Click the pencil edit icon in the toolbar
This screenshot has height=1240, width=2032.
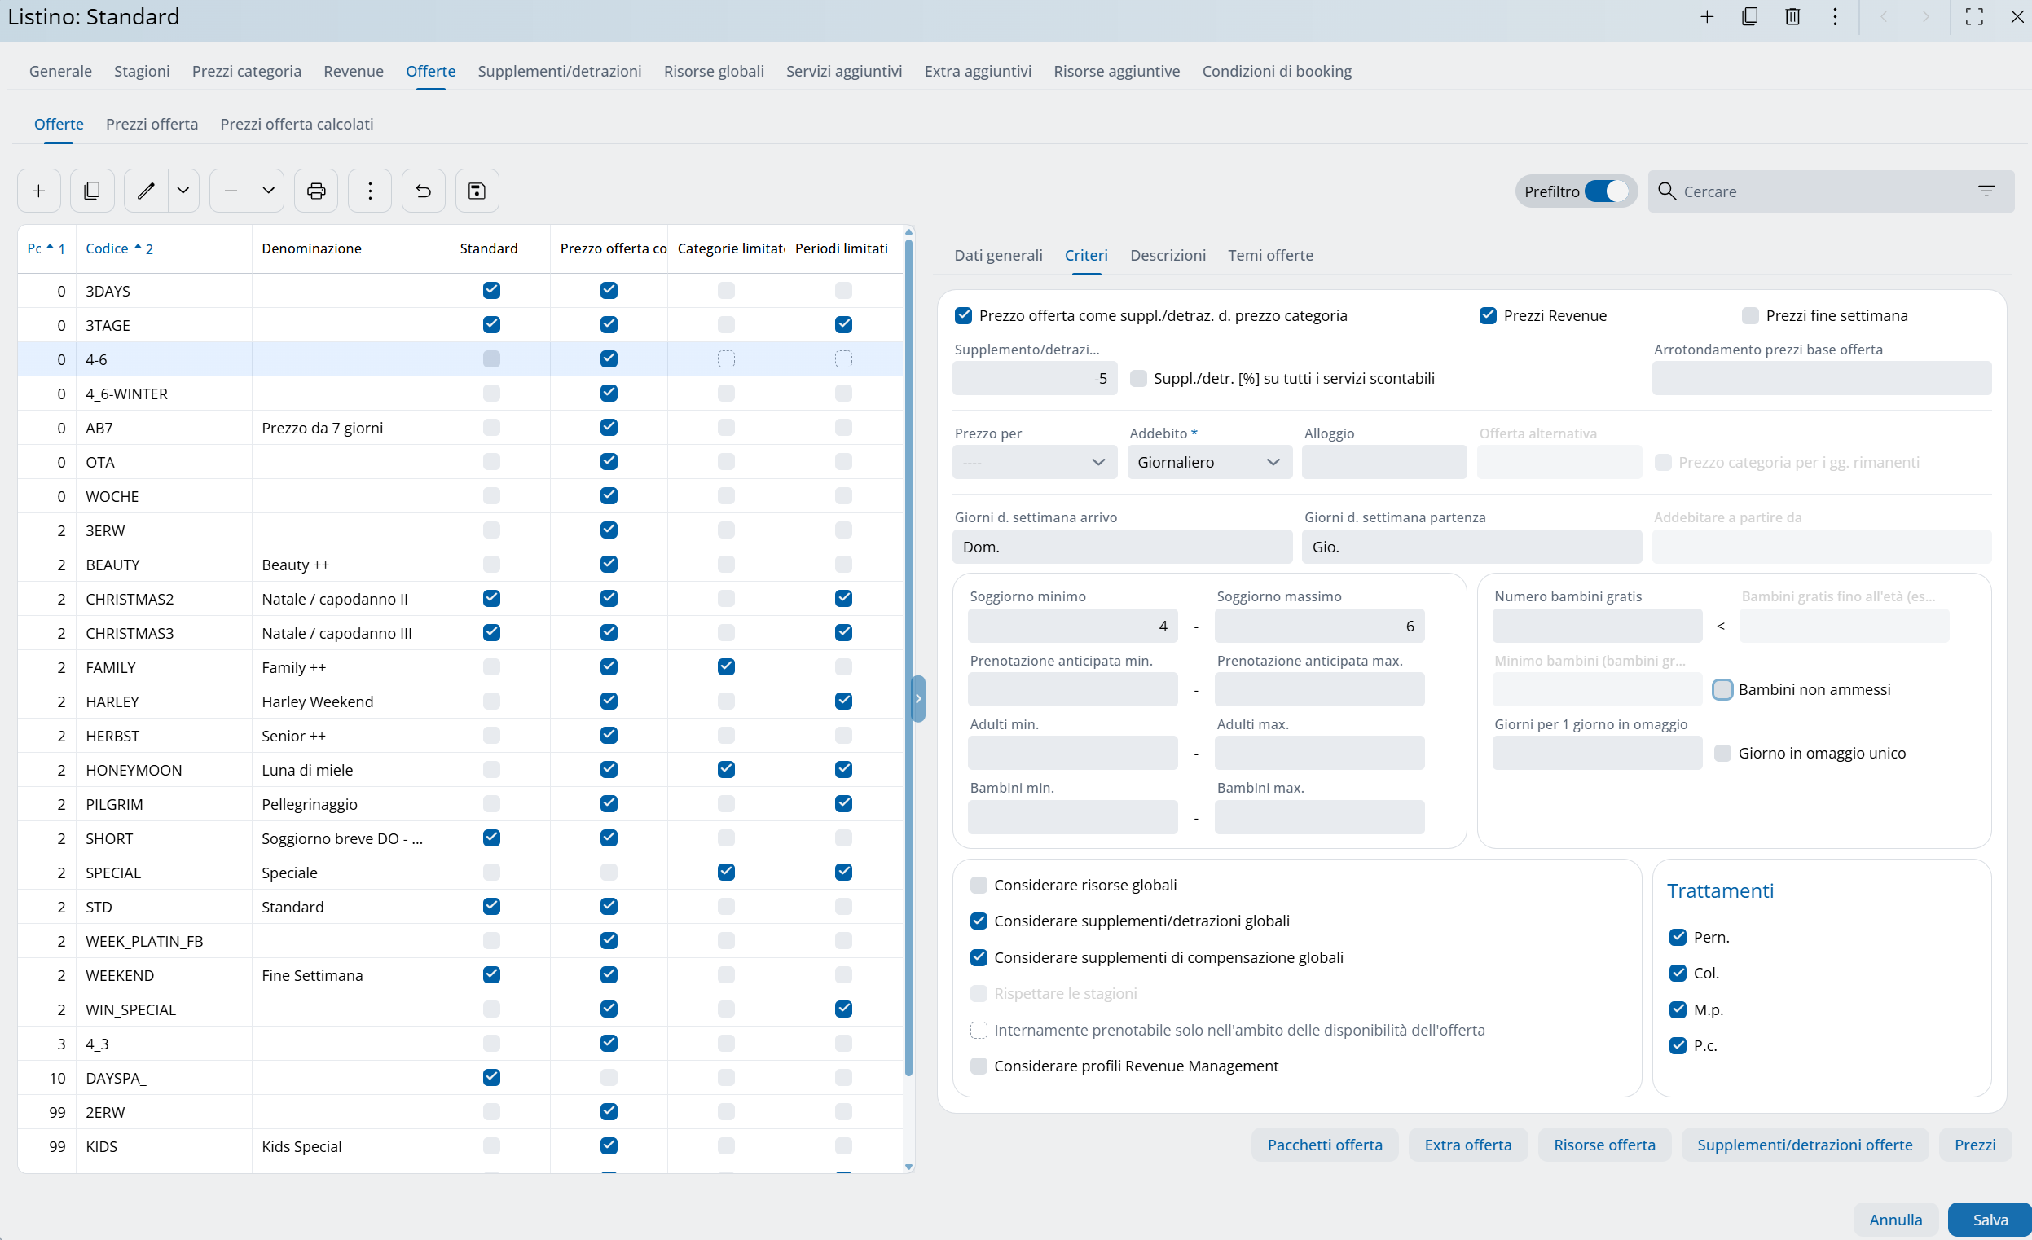tap(146, 191)
